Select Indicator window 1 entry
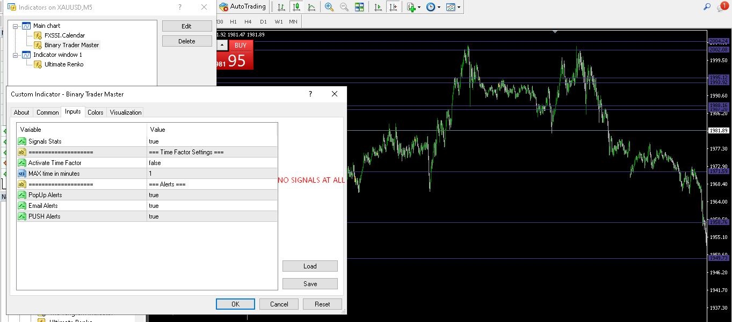 coord(57,55)
